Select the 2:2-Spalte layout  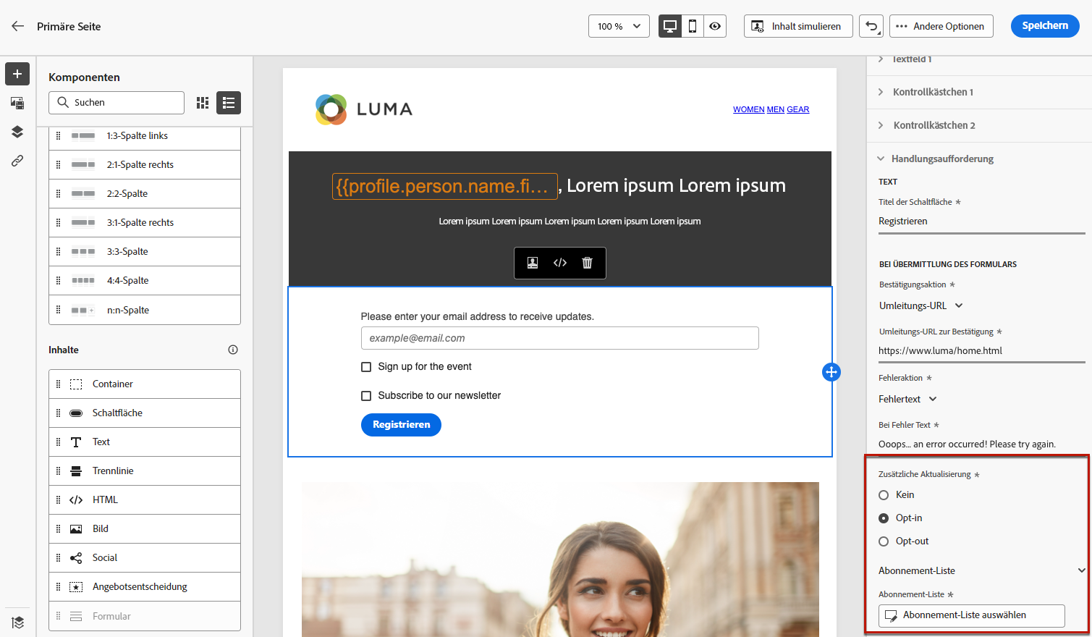[145, 194]
